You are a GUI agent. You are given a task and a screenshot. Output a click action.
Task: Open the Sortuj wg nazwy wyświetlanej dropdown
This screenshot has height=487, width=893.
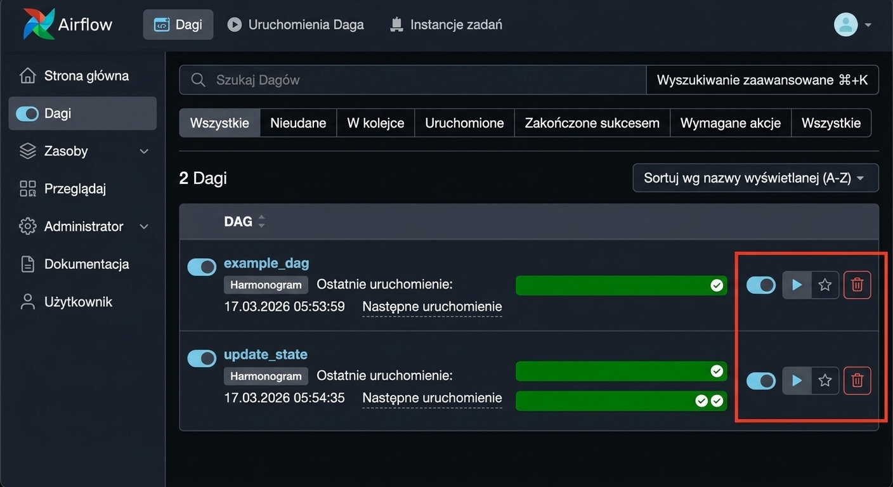pyautogui.click(x=755, y=178)
